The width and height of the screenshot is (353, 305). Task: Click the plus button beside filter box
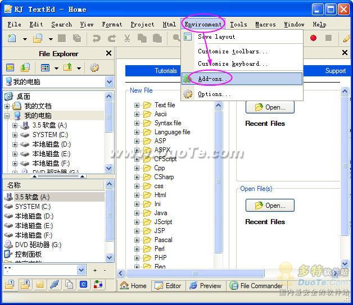[95, 270]
